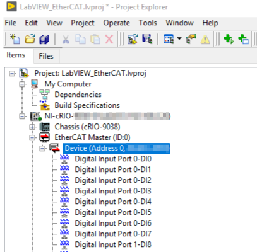Select the Dependencies item
Screen dimensions: 257x252
click(x=78, y=94)
